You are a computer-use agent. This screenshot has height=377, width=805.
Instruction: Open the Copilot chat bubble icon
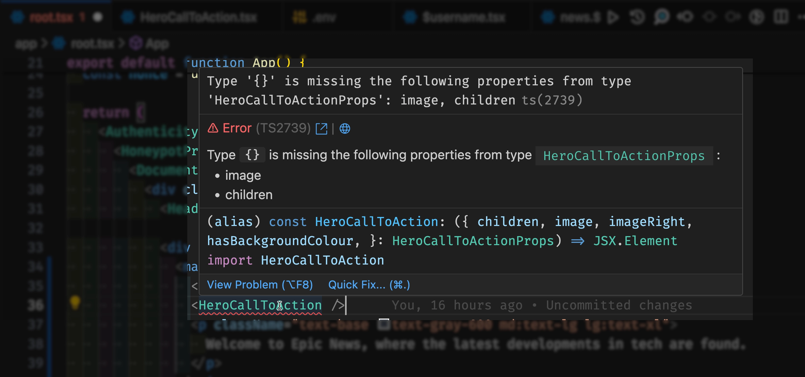pyautogui.click(x=662, y=17)
